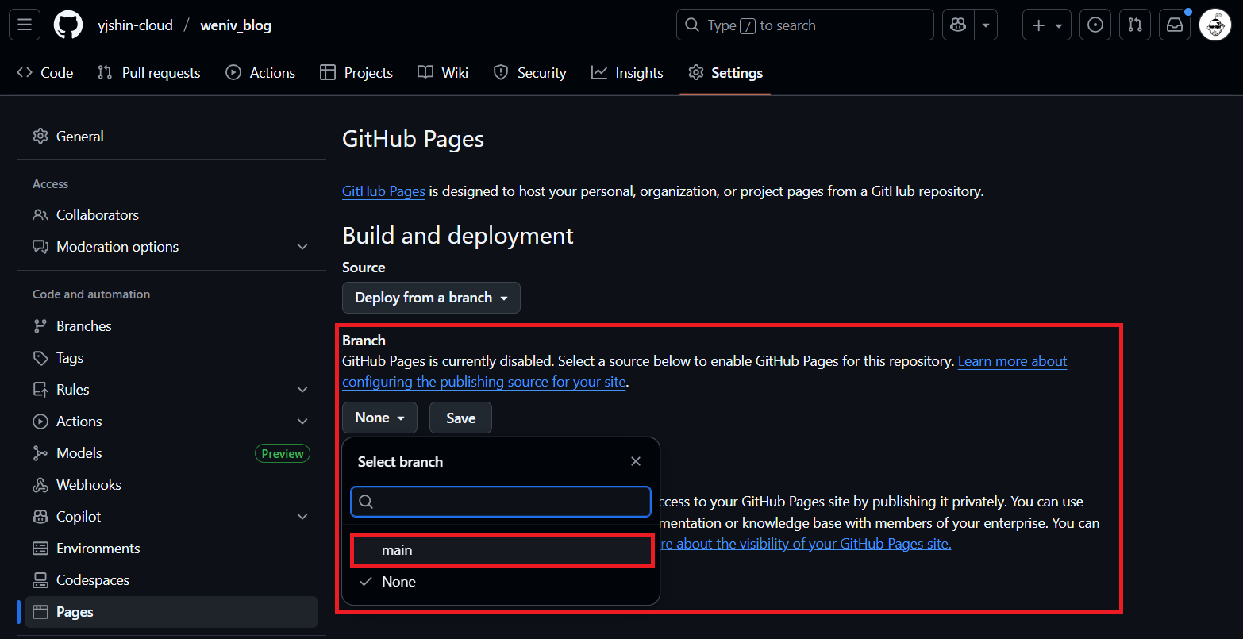Open the notifications inbox icon

(x=1175, y=25)
